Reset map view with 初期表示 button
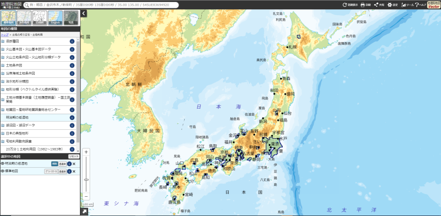This screenshot has height=216, width=441. click(x=350, y=5)
